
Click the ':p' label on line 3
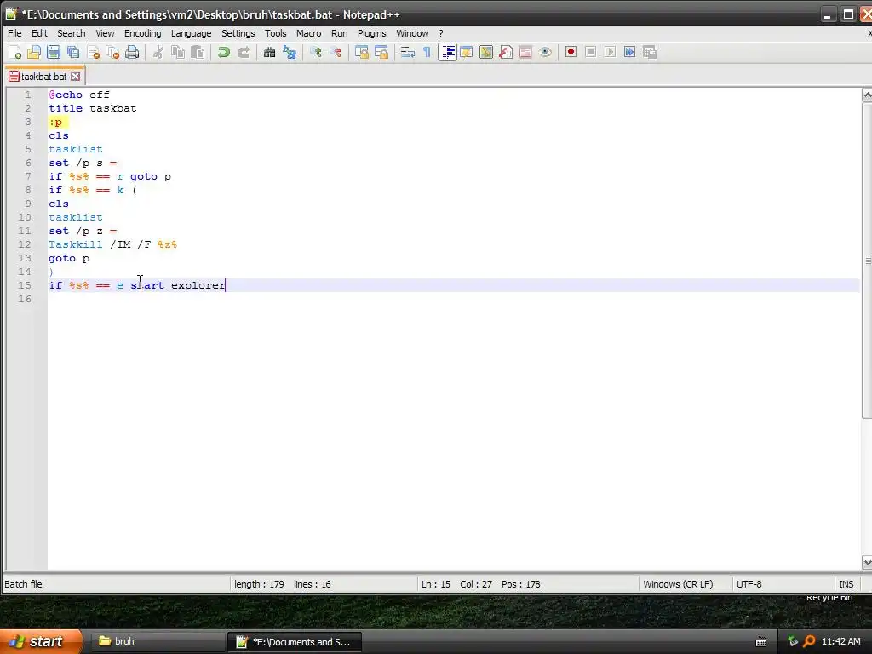(55, 122)
